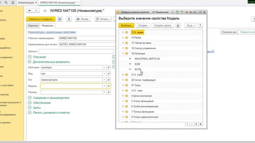The height and width of the screenshot is (143, 255).
Task: Select the INDUSTRIAL BATTS 80 item
Action: coord(147,59)
